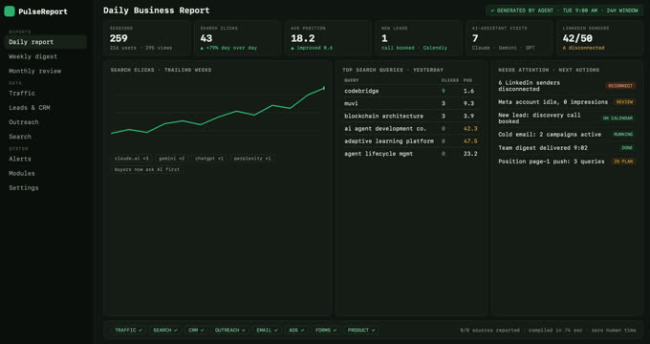Screen dimensions: 650x344
Task: Click 'Team digest delivered 9:02' item
Action: [x=543, y=148]
